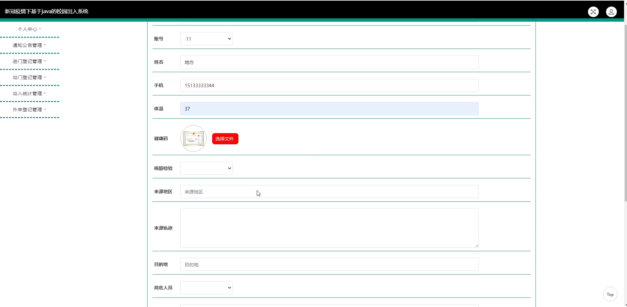Click the 选择文件 upload button
This screenshot has height=307, width=627.
click(x=225, y=139)
